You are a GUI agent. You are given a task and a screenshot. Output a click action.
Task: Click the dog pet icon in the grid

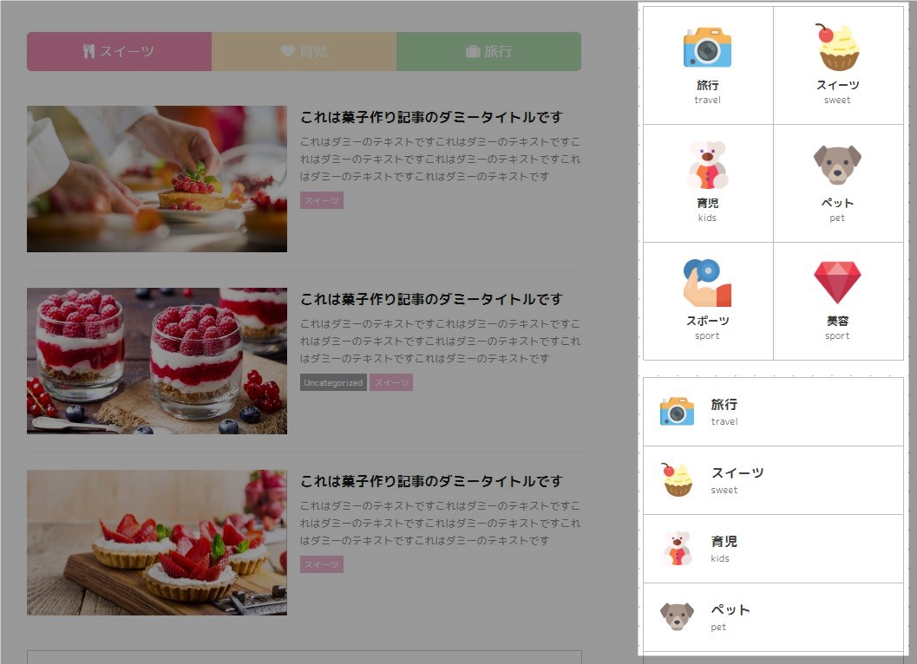pyautogui.click(x=837, y=165)
